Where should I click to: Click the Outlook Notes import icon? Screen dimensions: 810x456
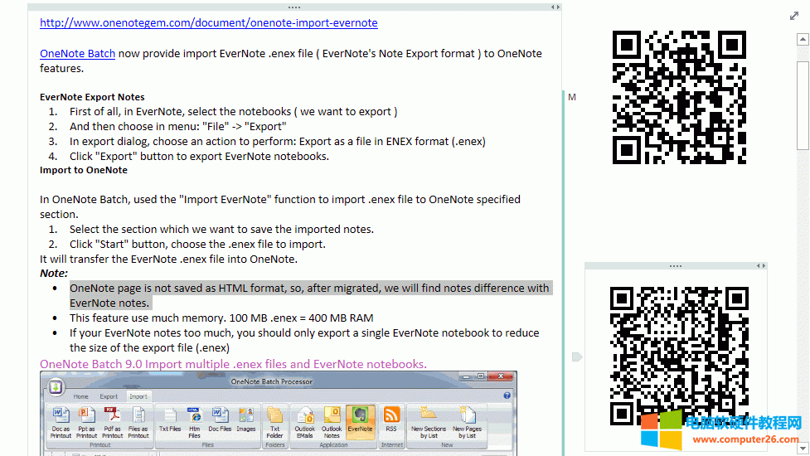point(332,423)
